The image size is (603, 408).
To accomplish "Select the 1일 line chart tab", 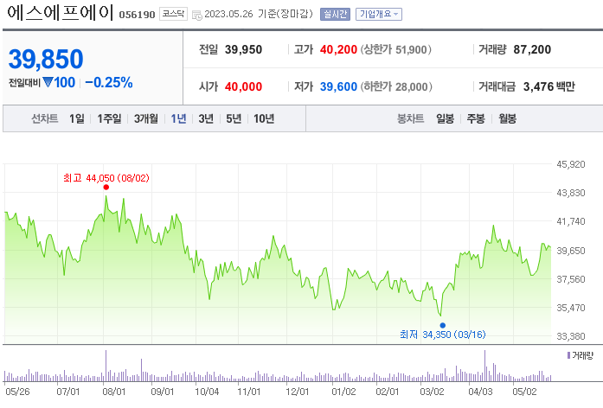I will [77, 118].
